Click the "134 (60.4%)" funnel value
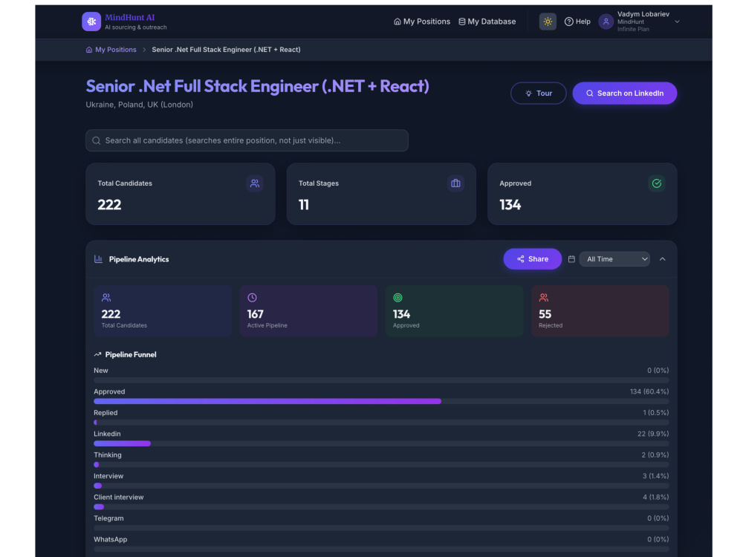This screenshot has width=743, height=557. (649, 391)
